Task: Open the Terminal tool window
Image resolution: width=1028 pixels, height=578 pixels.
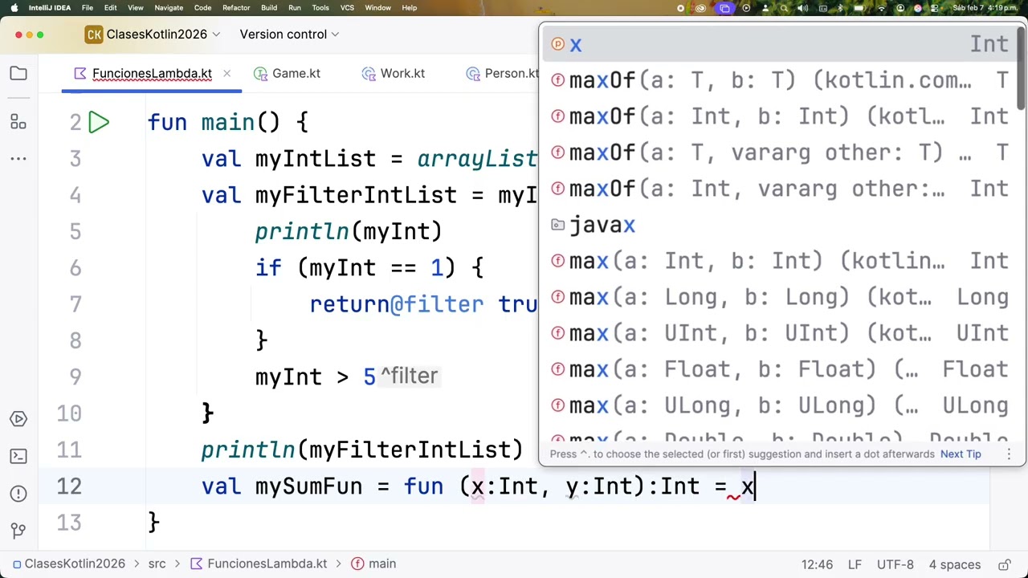Action: [x=18, y=457]
